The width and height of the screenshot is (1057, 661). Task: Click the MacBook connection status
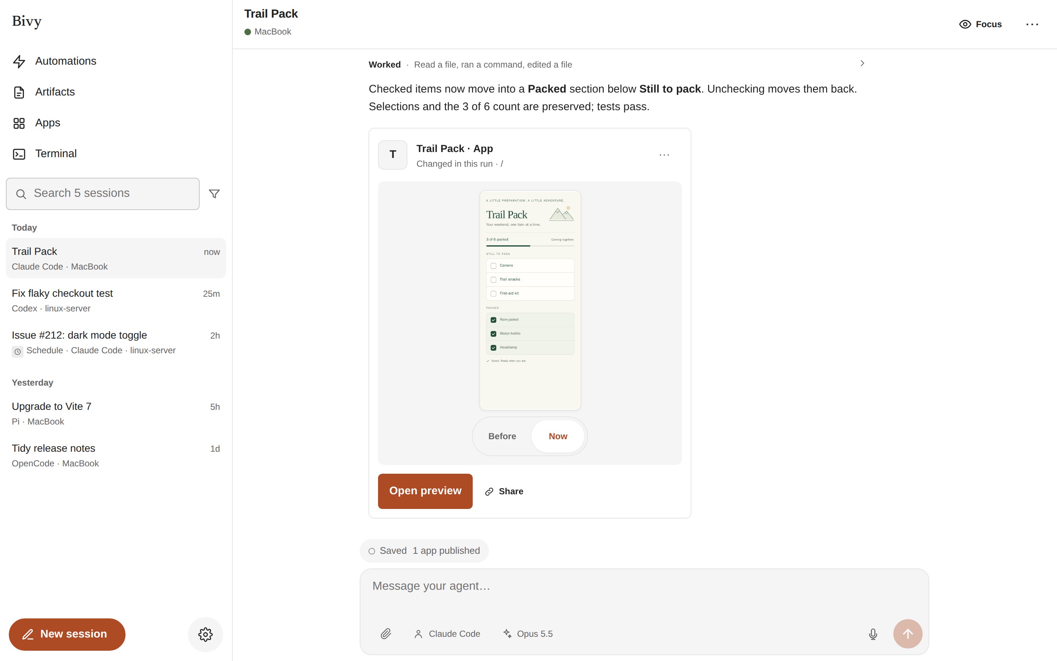(x=268, y=32)
